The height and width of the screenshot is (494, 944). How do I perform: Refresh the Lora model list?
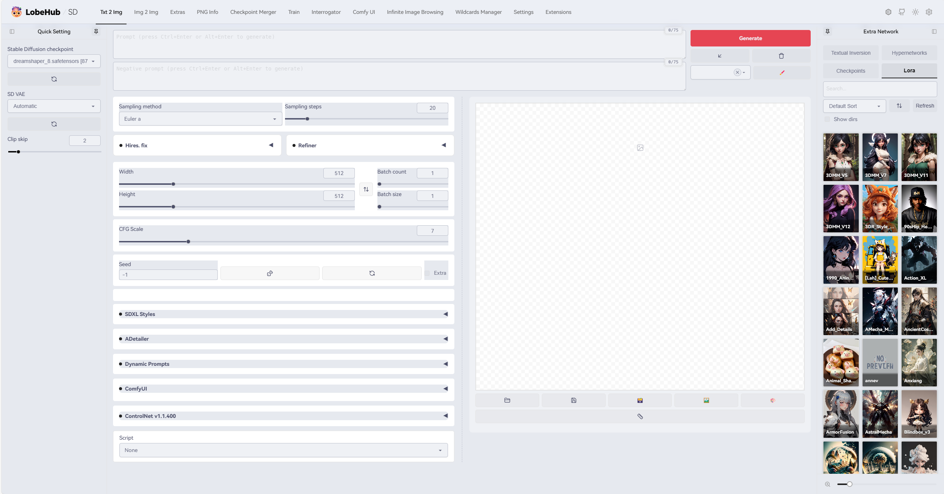click(x=925, y=105)
